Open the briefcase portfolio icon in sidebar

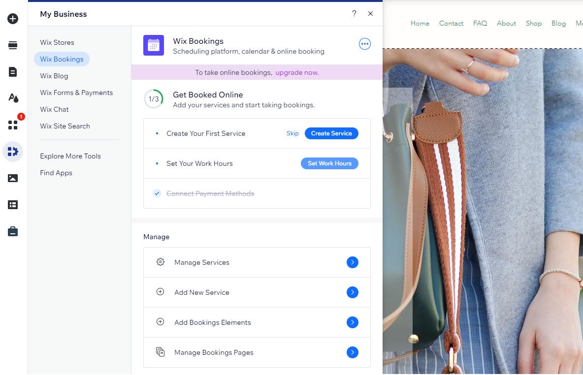point(13,231)
